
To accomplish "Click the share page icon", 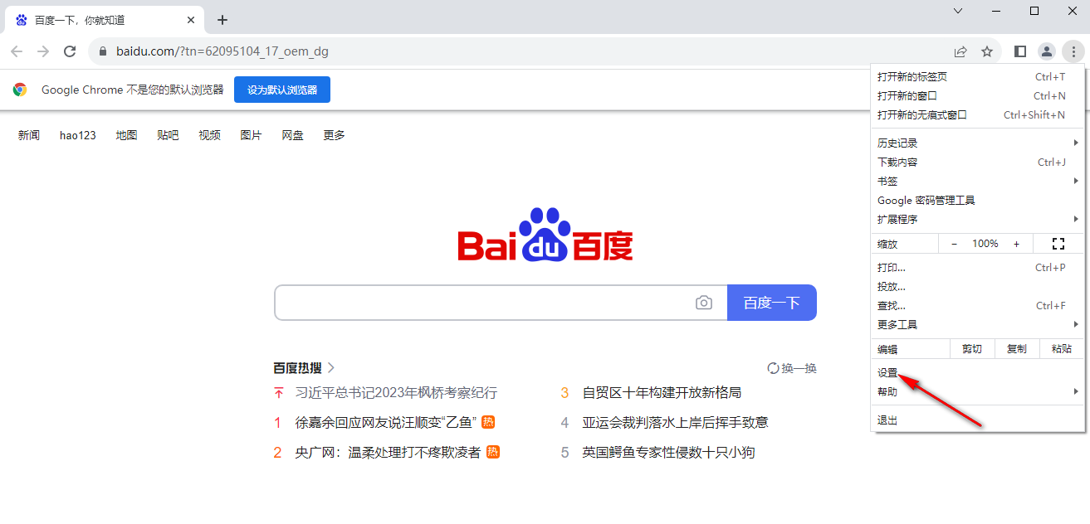I will tap(960, 51).
